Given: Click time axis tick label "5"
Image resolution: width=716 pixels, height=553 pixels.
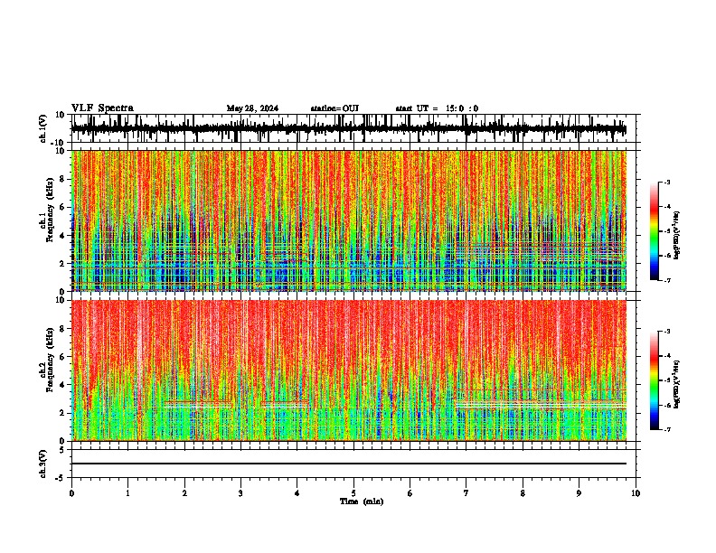Looking at the screenshot, I should point(353,493).
